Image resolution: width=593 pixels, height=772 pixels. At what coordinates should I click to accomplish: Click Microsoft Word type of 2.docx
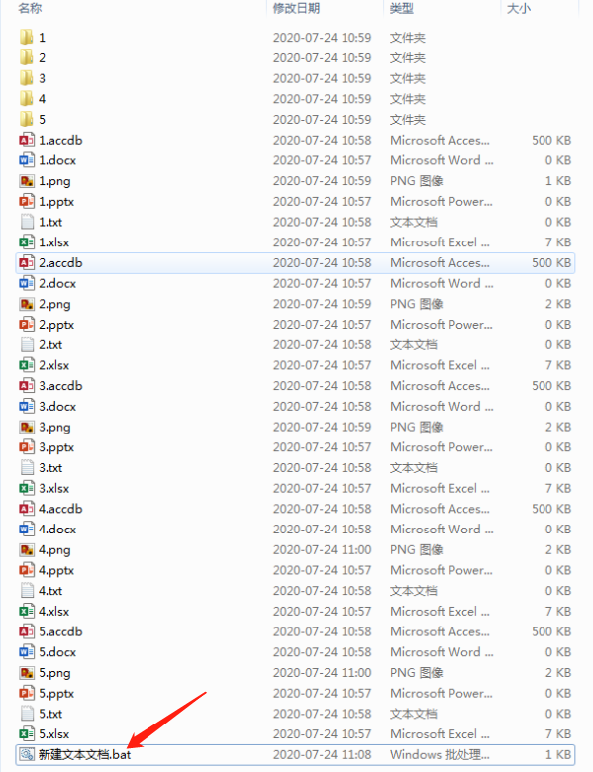[x=442, y=284]
